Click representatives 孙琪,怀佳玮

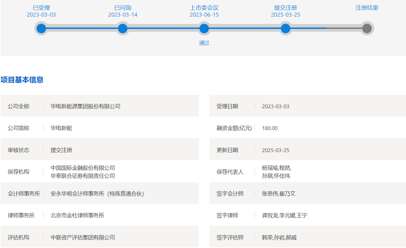276,176
